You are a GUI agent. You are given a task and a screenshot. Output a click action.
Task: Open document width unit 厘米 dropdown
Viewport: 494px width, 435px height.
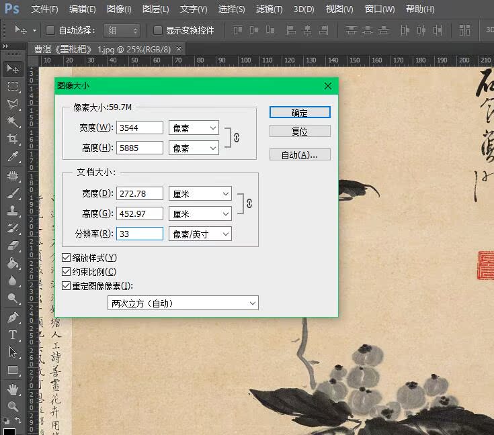pos(200,193)
